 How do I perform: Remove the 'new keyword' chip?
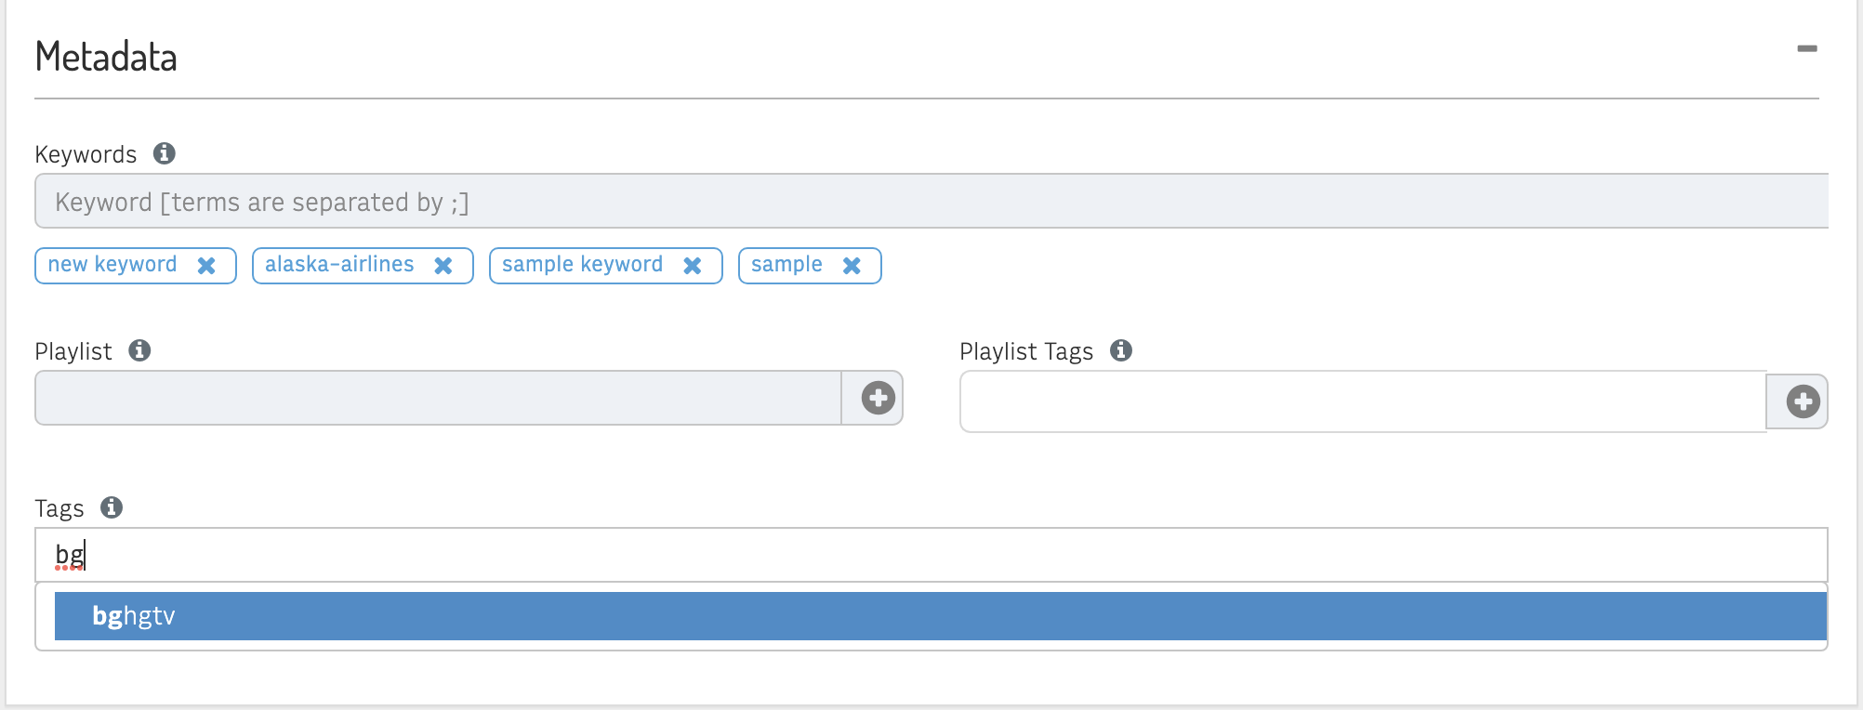pyautogui.click(x=206, y=266)
